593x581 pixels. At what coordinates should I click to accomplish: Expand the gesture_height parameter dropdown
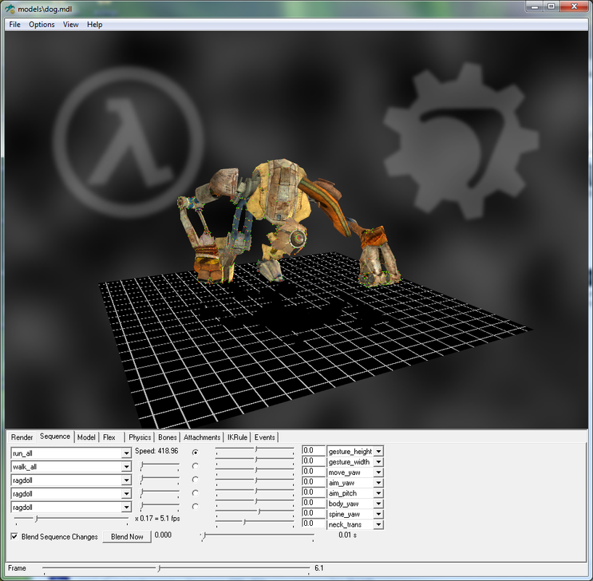coord(379,451)
